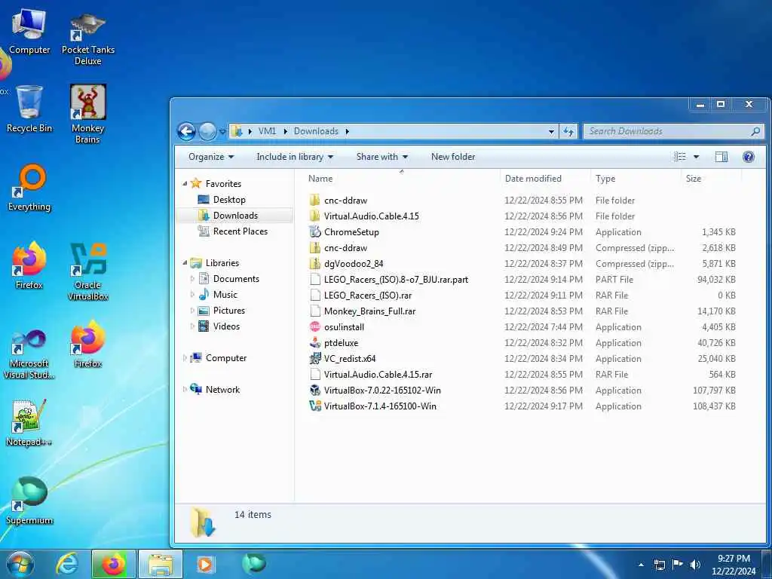Create a New folder
Viewport: 772px width, 579px height.
point(453,157)
